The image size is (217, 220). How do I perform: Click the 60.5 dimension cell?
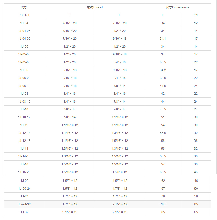163,172
